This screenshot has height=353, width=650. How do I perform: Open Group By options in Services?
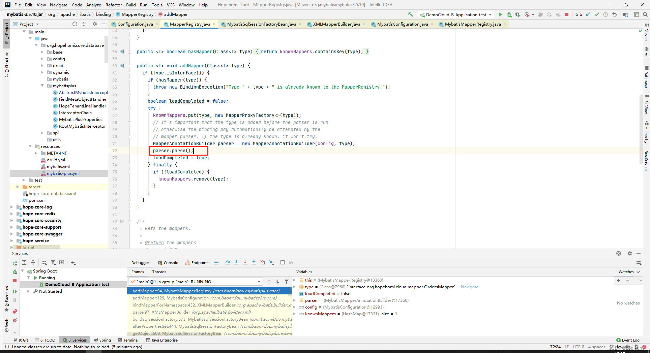45,262
